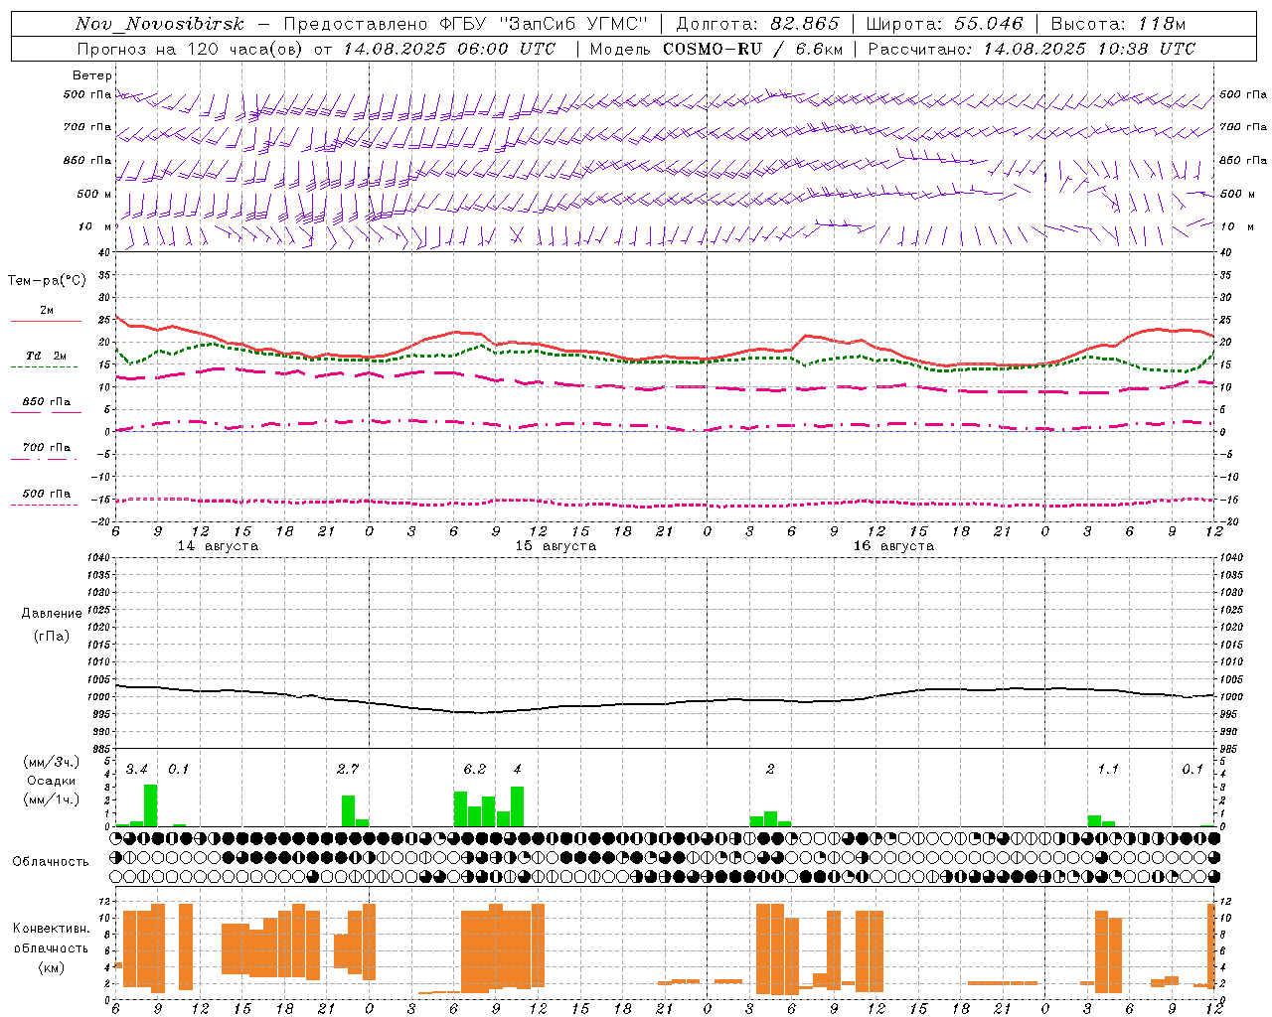This screenshot has height=1017, width=1272.
Task: Click the "Конвективн. облачность" panel label
Action: pyautogui.click(x=51, y=939)
